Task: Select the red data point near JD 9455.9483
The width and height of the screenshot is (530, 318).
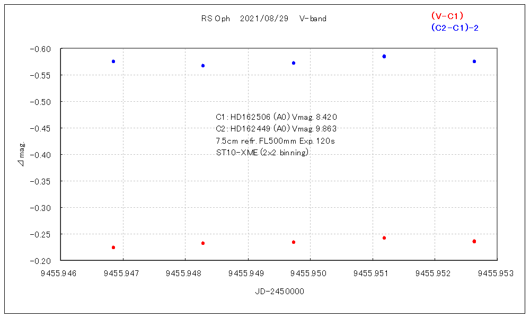Action: click(203, 243)
